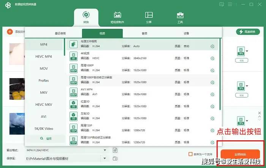
Task: Switch to the 设备 (device) tab
Action: tap(186, 33)
